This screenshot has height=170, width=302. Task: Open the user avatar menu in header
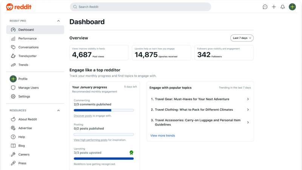tap(292, 7)
